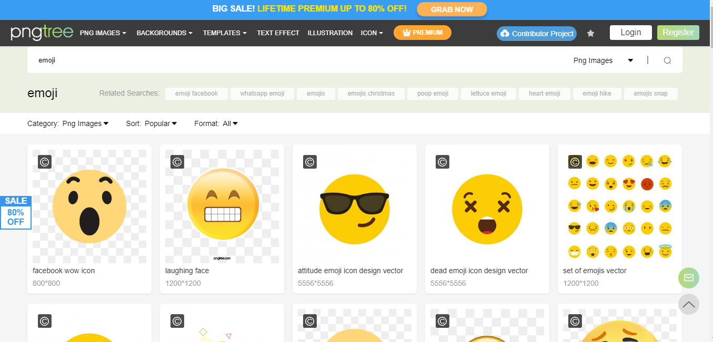Screen dimensions: 713x342
Task: Open chat via the envelope icon
Action: coord(688,277)
